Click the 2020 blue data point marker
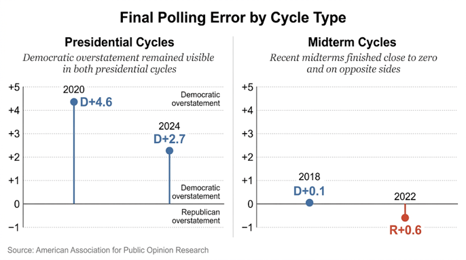466x260 pixels. 73,103
